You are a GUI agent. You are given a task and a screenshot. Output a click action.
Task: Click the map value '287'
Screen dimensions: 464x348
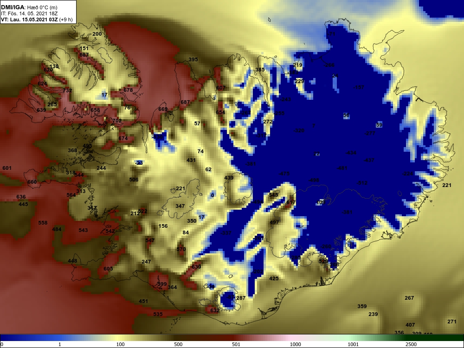click(241, 298)
